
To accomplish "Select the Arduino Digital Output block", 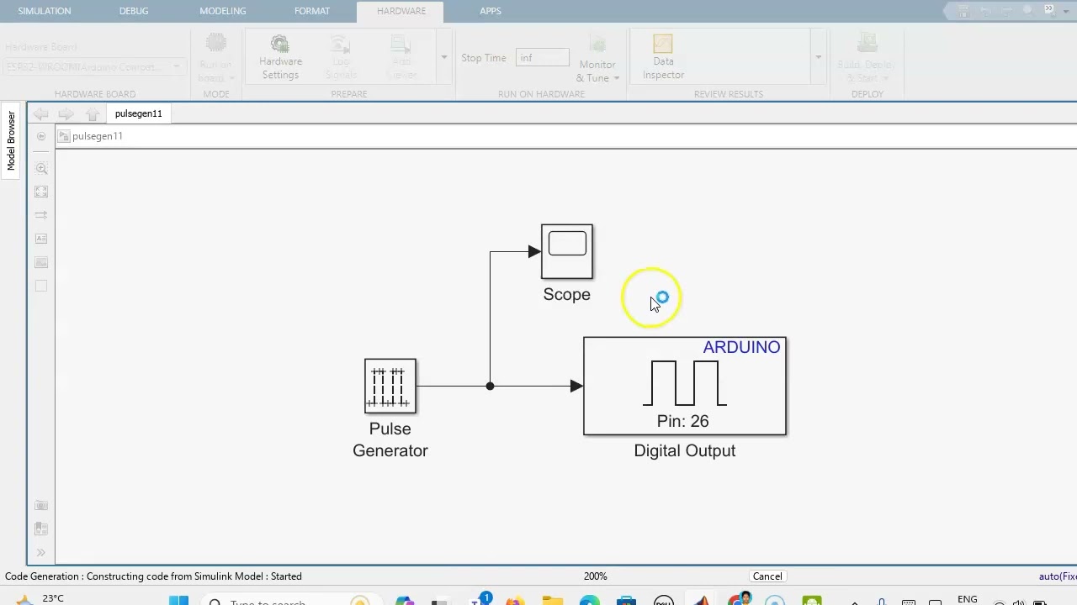I will click(685, 386).
